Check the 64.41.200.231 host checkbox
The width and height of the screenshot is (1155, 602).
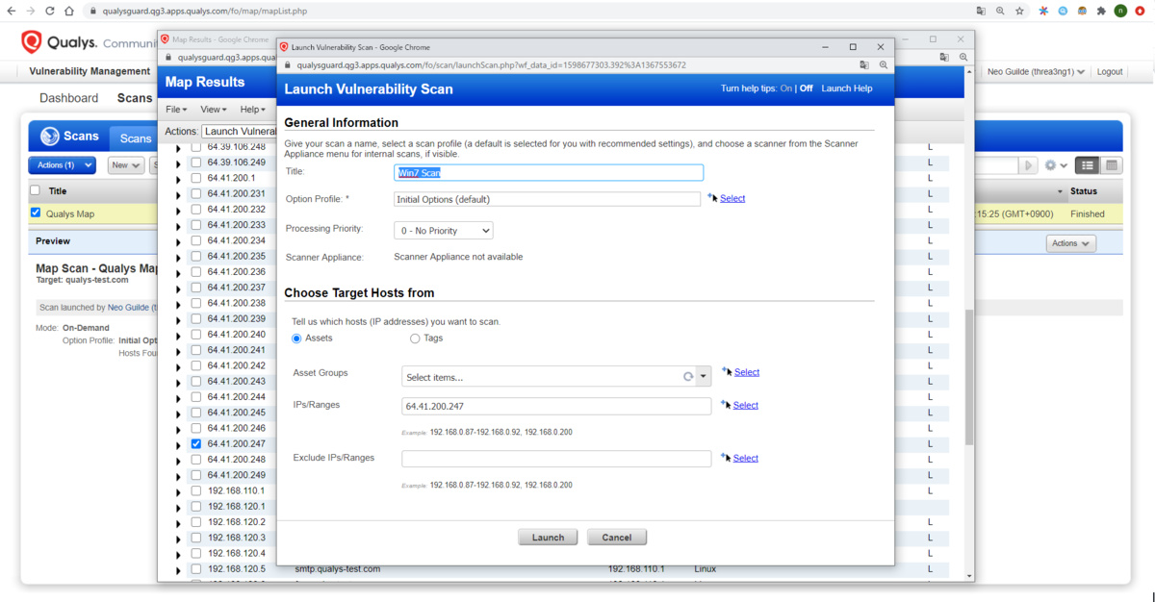pos(196,193)
